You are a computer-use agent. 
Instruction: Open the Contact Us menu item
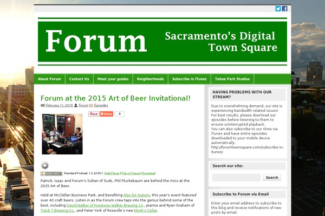point(79,79)
